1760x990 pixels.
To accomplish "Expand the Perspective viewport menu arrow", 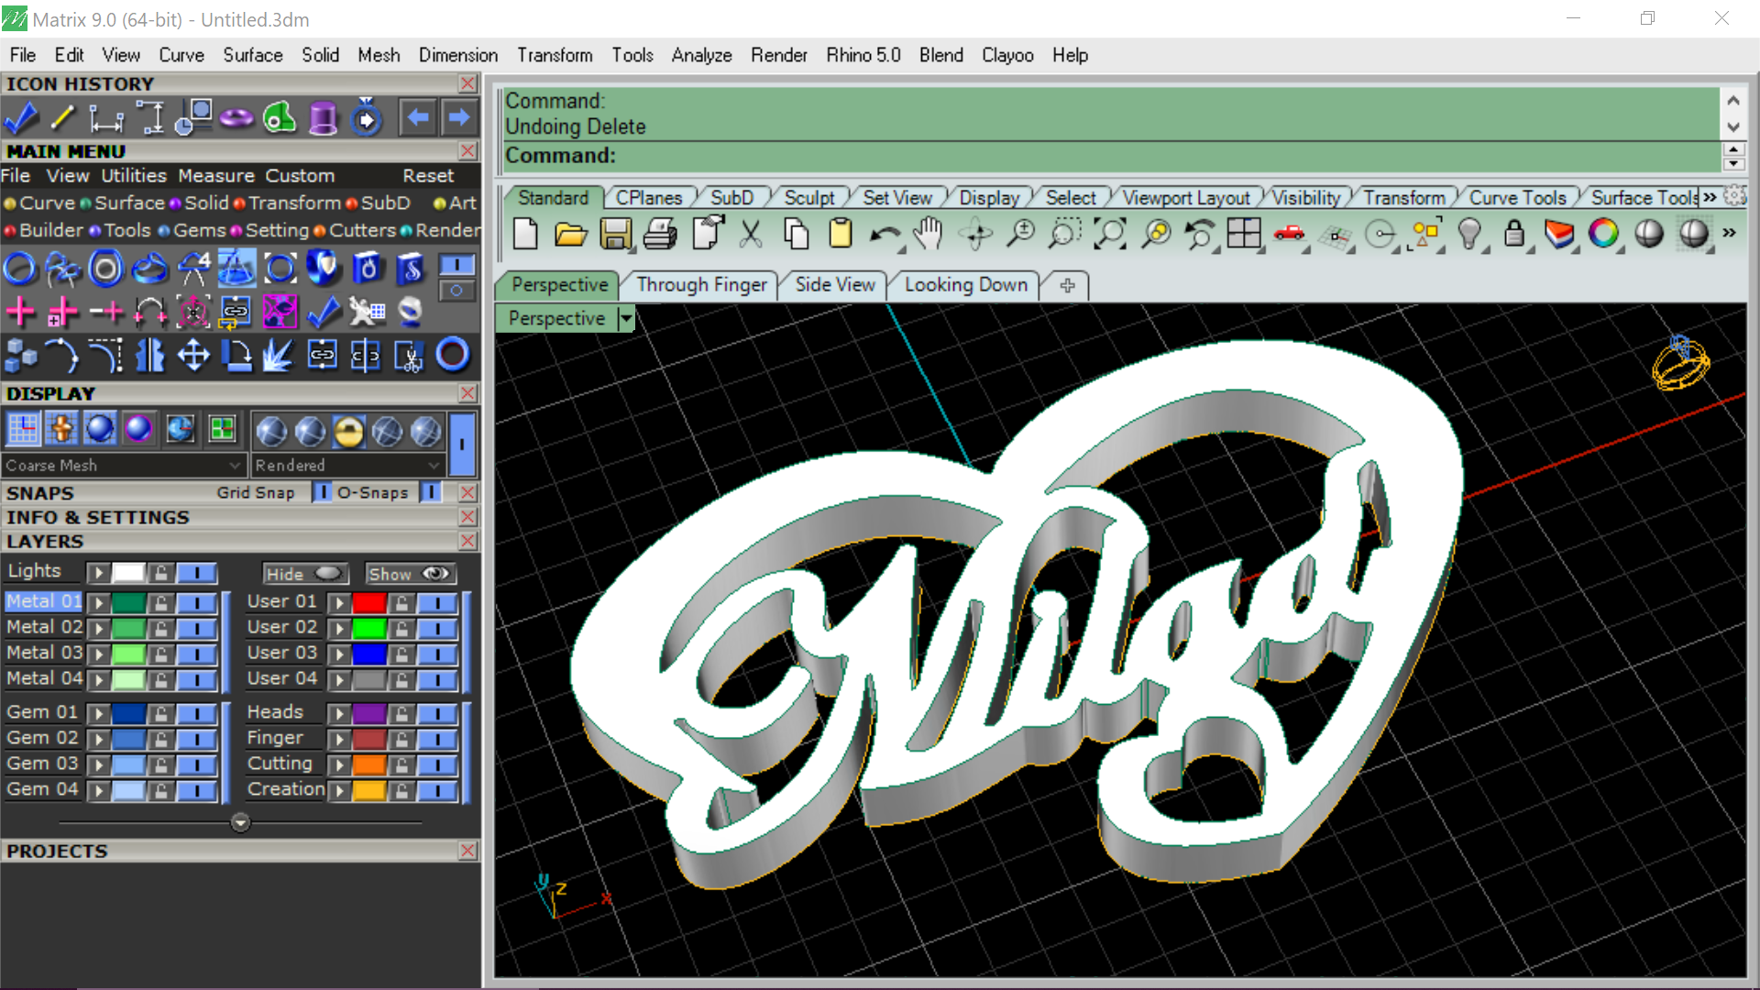I will point(626,319).
